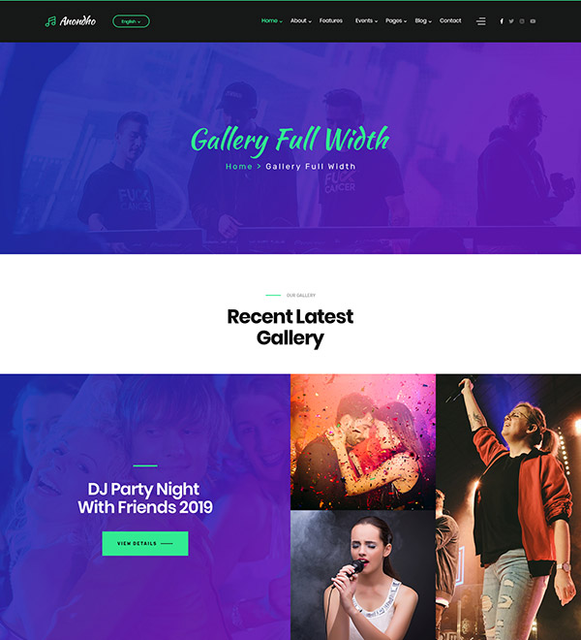Click the DJ Party Night With Friends title
581x640 pixels.
pyautogui.click(x=145, y=498)
